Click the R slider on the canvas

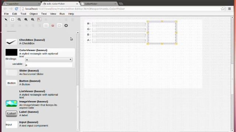coord(119,24)
